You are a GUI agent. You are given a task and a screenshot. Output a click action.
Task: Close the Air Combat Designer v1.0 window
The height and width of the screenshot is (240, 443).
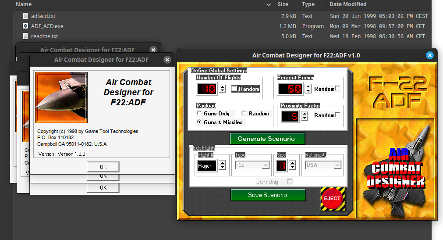tap(430, 55)
